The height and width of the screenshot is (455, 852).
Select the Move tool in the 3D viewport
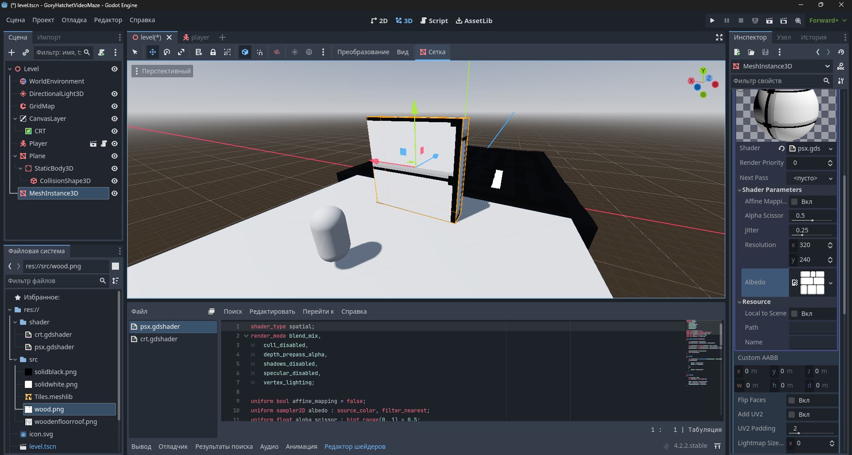(x=153, y=52)
